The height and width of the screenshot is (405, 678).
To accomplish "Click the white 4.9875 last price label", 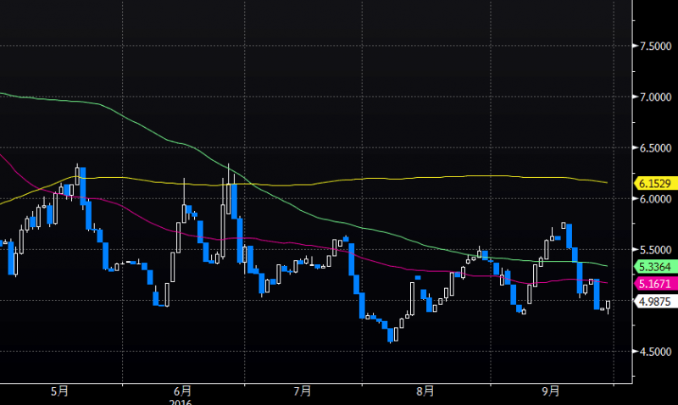I will (x=655, y=302).
